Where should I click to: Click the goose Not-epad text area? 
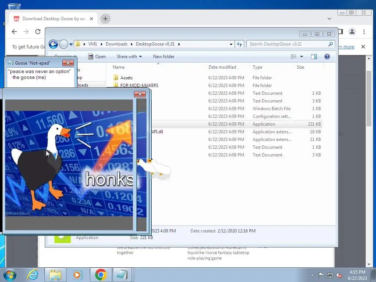(40, 78)
